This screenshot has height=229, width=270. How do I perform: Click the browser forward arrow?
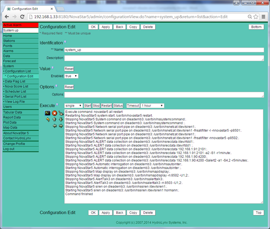(x=14, y=17)
